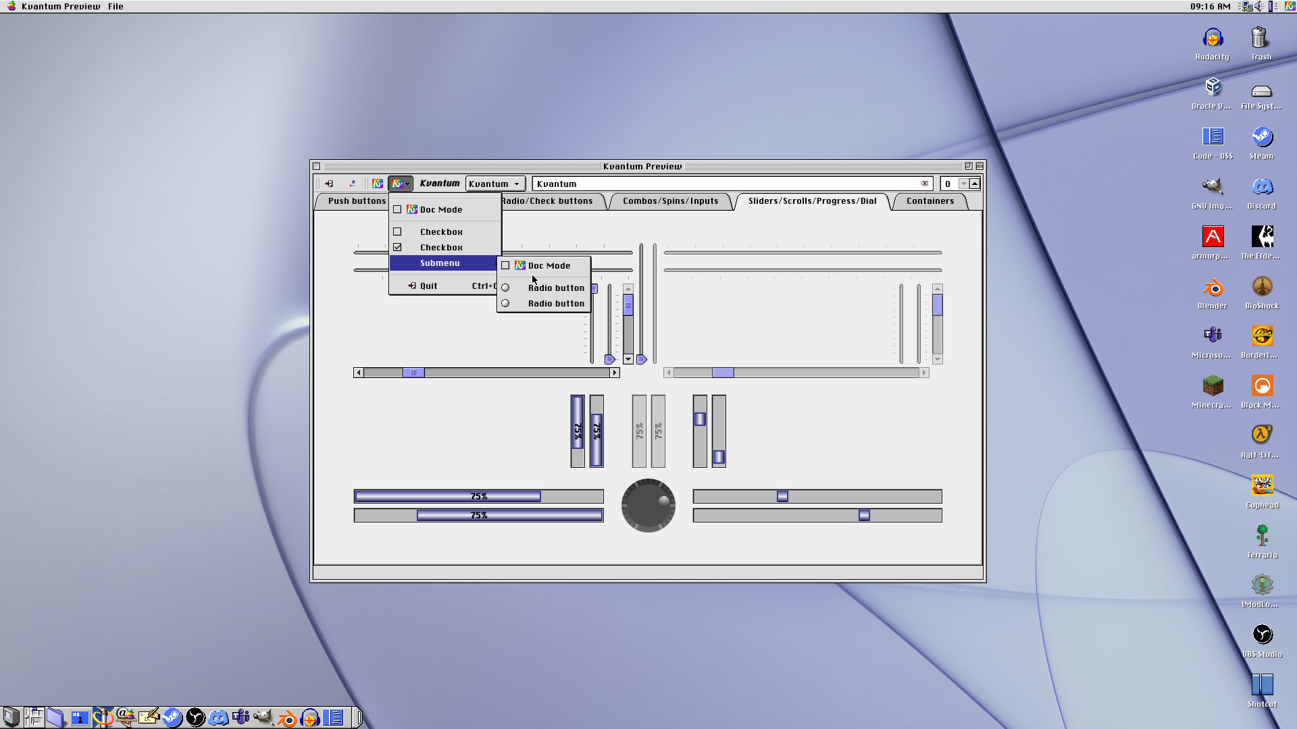Open Terraria desktop icon

pyautogui.click(x=1261, y=543)
